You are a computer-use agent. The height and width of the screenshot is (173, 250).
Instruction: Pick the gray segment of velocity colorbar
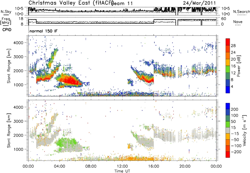[228, 131]
